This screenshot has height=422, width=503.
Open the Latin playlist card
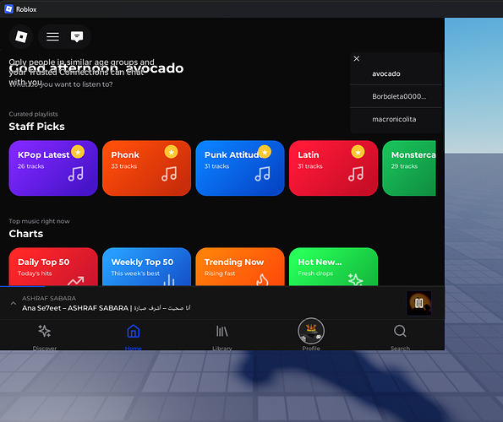point(333,168)
